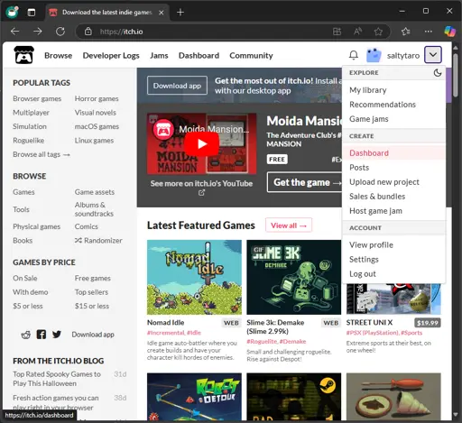
Task: Click the Randomizer shuffle link
Action: [x=98, y=241]
